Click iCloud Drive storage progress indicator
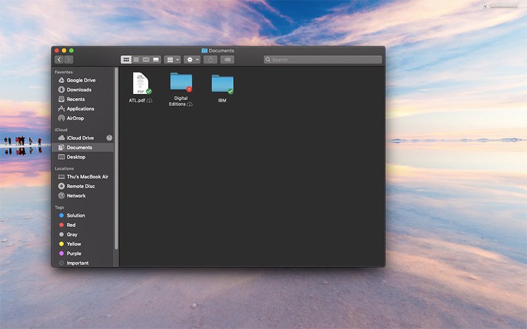This screenshot has width=527, height=329. [109, 138]
